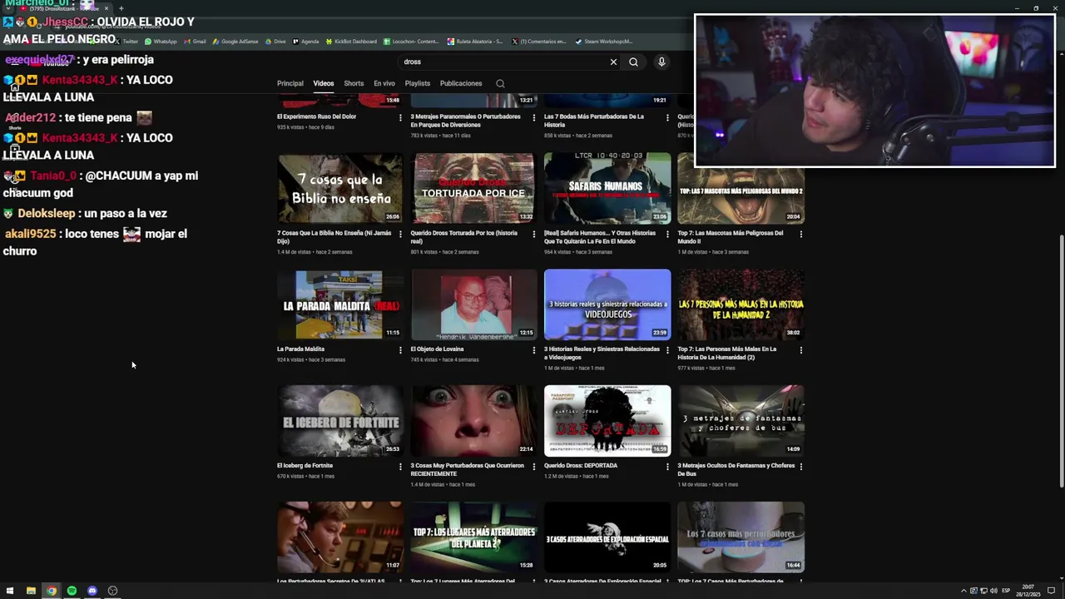Open channel search magnifier next to Publicaciones
This screenshot has width=1065, height=599.
coord(500,83)
